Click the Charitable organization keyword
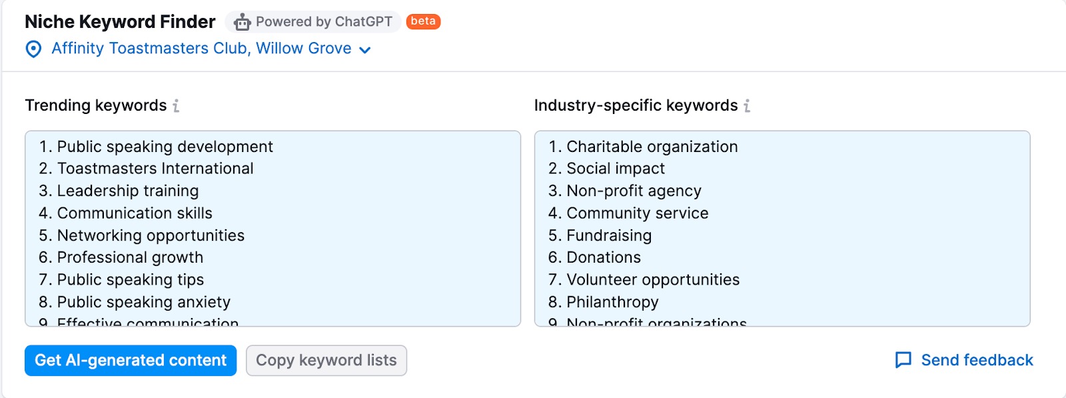Viewport: 1066px width, 398px height. pyautogui.click(x=652, y=147)
